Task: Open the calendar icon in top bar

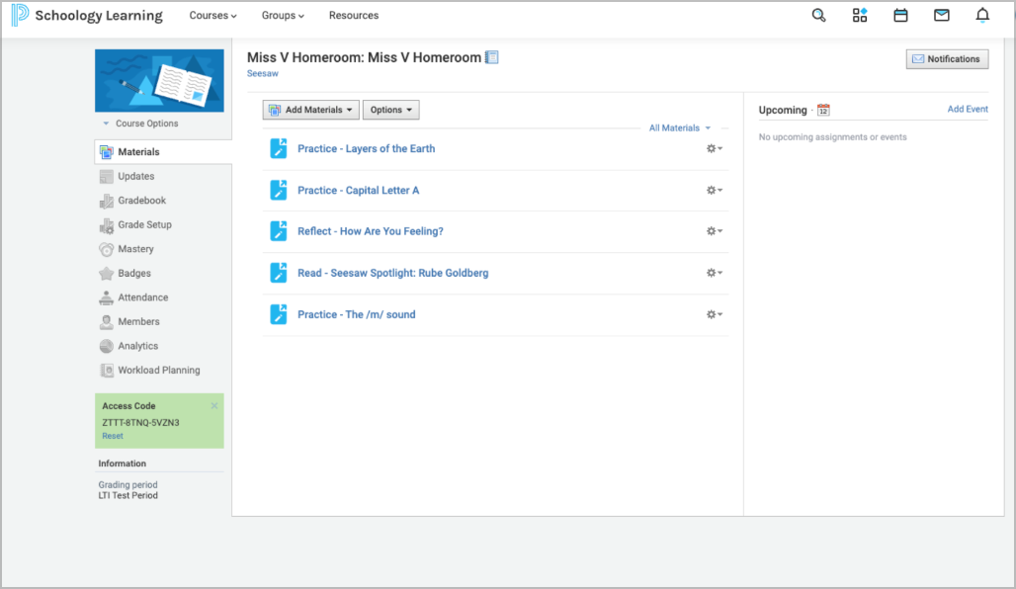Action: tap(900, 15)
